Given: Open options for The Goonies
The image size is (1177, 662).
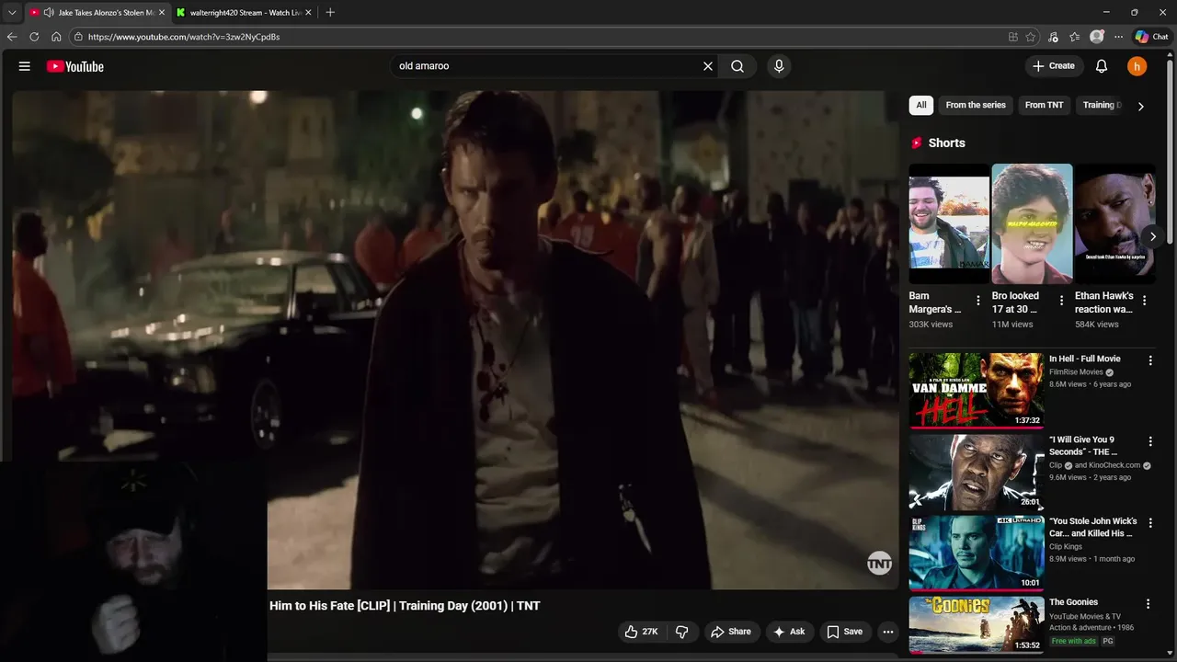Looking at the screenshot, I should point(1148,604).
